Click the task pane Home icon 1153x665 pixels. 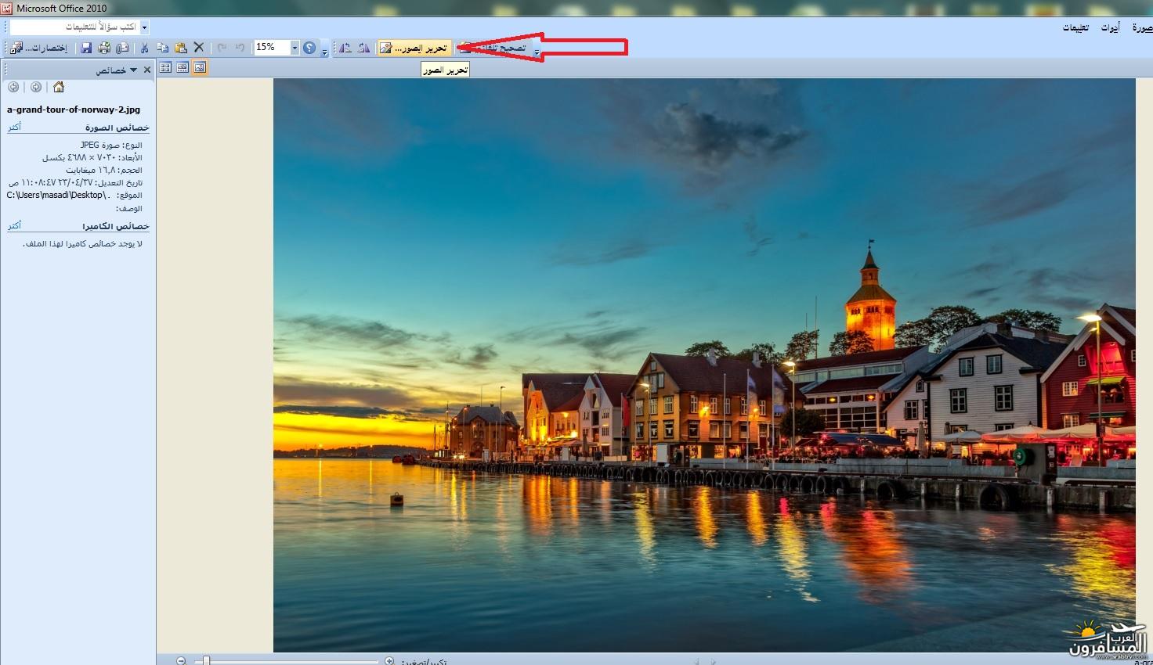click(x=58, y=87)
